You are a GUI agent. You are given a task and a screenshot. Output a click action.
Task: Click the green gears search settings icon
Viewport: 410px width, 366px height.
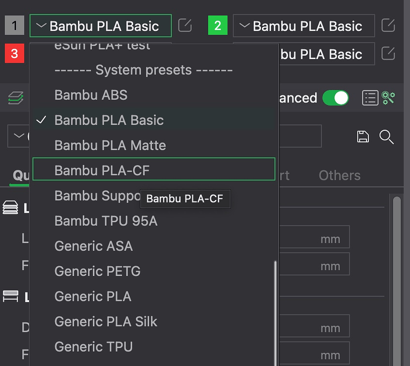tap(388, 98)
